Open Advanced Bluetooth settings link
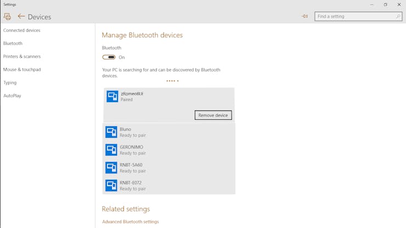The width and height of the screenshot is (406, 228). click(x=131, y=222)
